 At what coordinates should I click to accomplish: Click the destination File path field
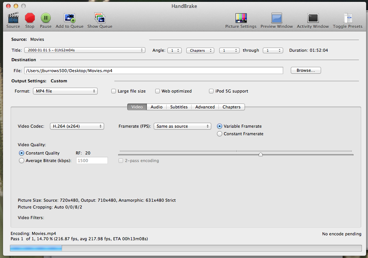[x=154, y=71]
